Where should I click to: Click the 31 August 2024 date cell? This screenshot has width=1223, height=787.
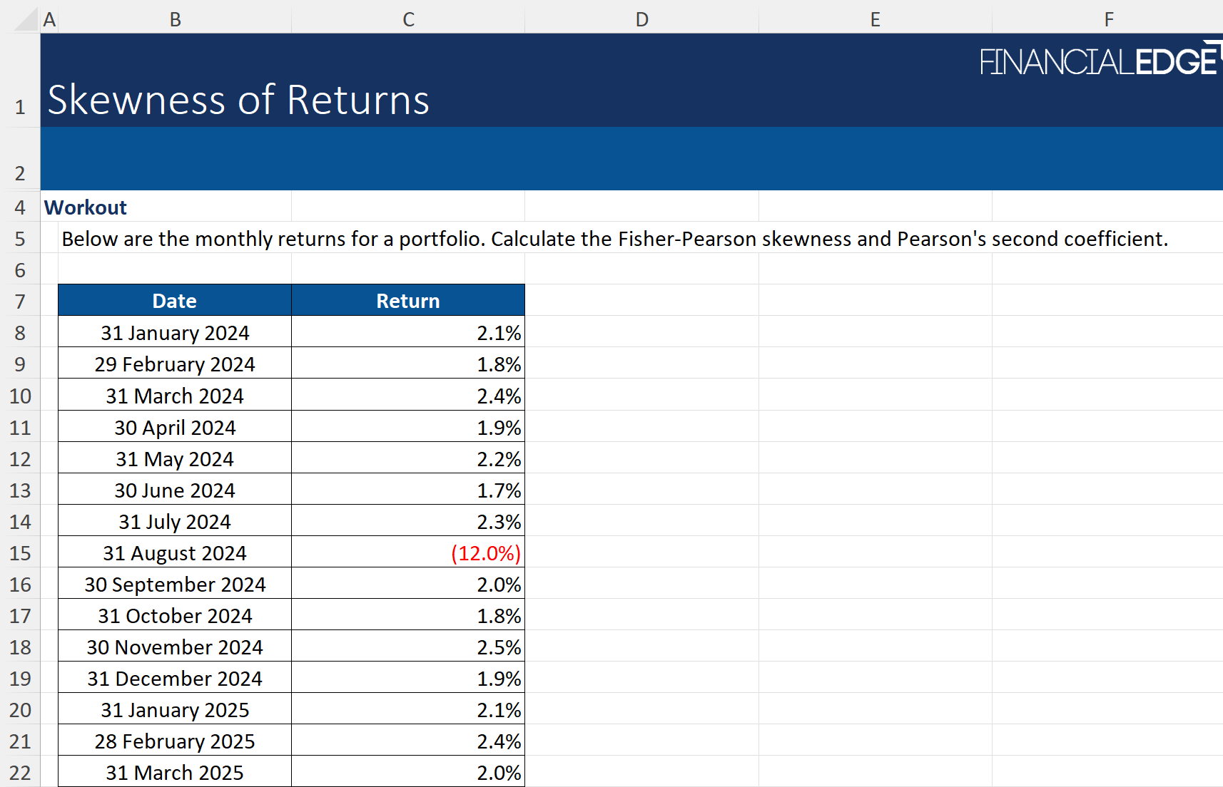[x=175, y=553]
